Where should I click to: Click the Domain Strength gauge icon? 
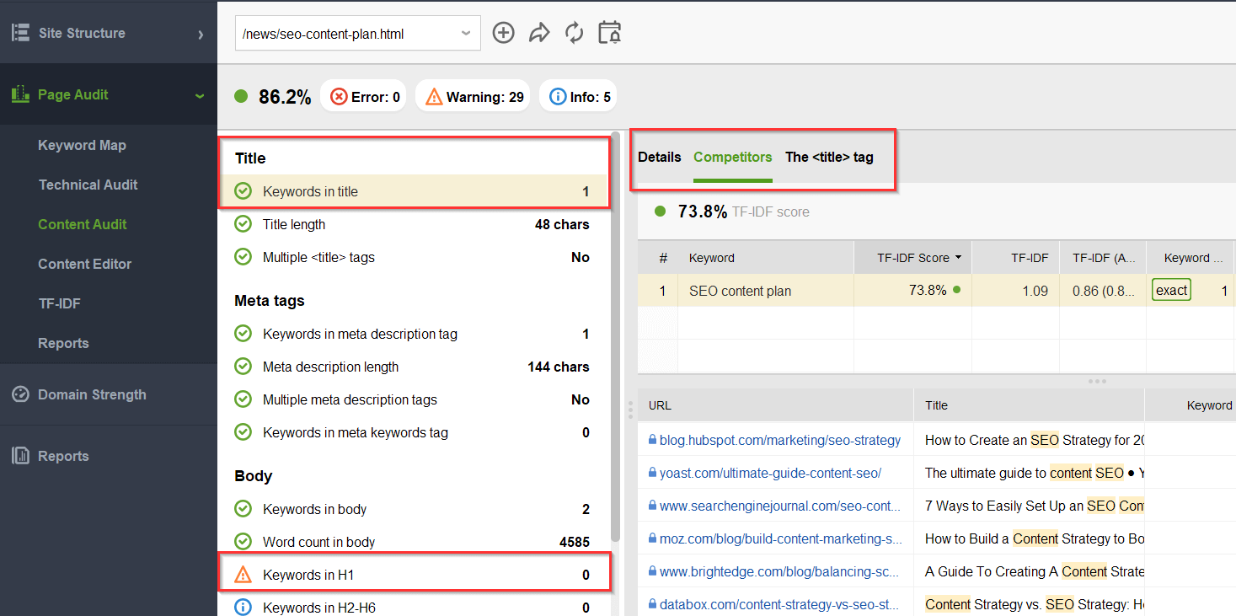20,394
